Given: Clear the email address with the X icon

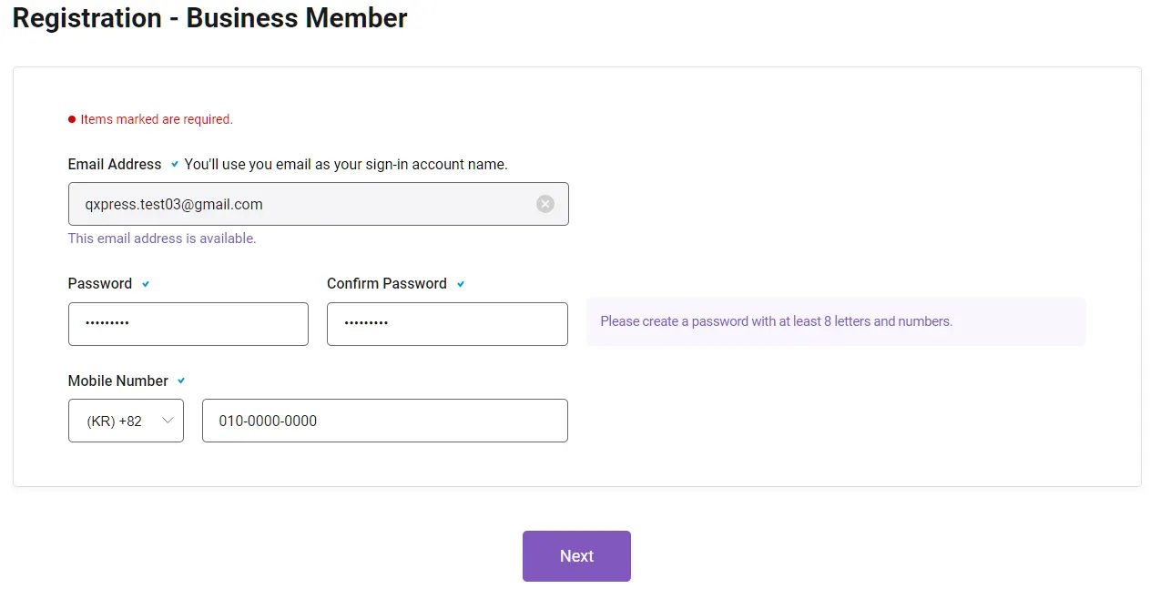Looking at the screenshot, I should pyautogui.click(x=545, y=204).
